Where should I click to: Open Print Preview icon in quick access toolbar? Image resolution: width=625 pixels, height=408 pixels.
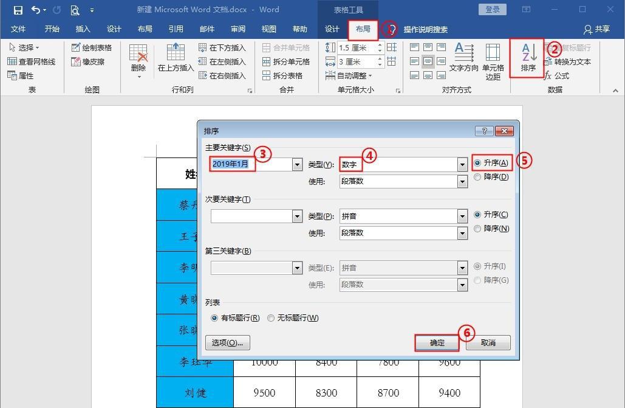75,10
